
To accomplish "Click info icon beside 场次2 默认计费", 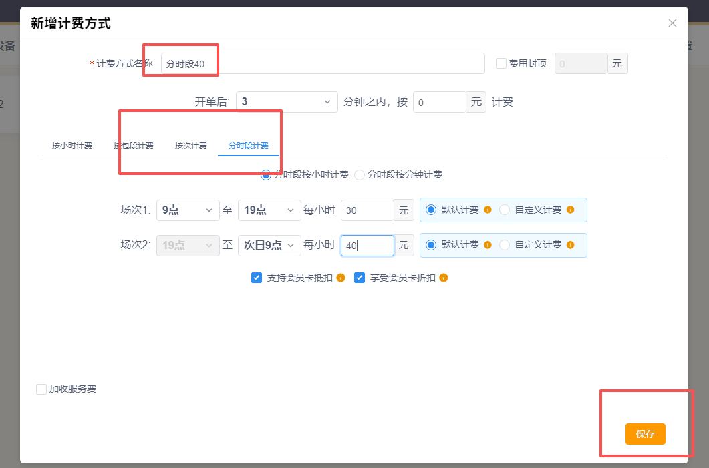I will tap(488, 245).
